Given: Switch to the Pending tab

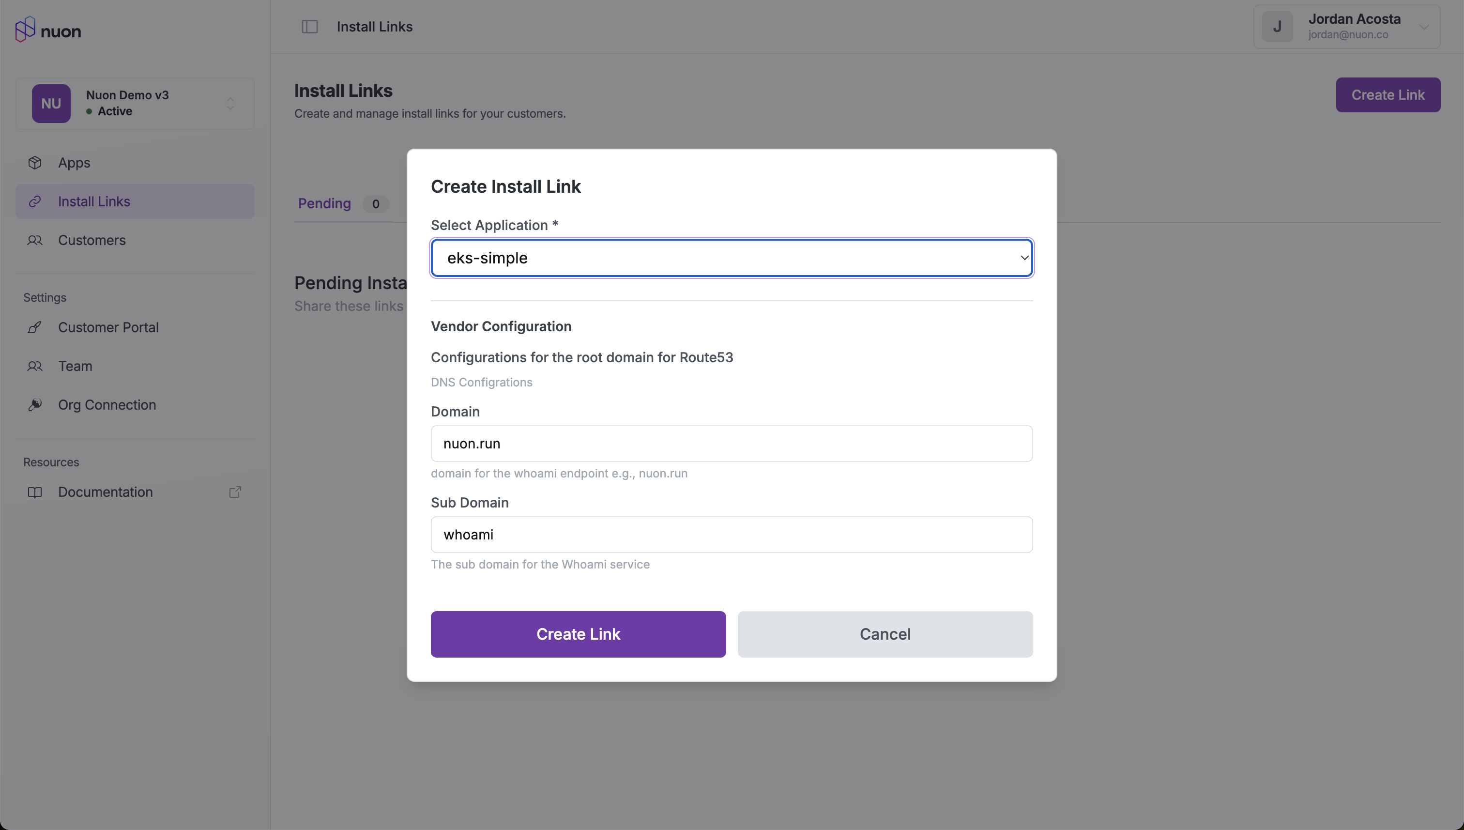Looking at the screenshot, I should pos(324,203).
